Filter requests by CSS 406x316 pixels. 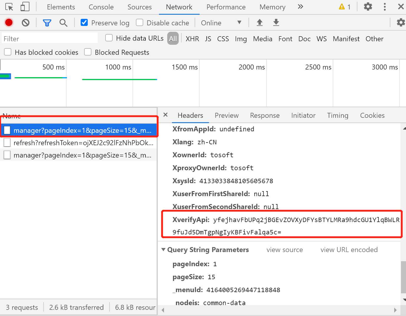[x=223, y=39]
